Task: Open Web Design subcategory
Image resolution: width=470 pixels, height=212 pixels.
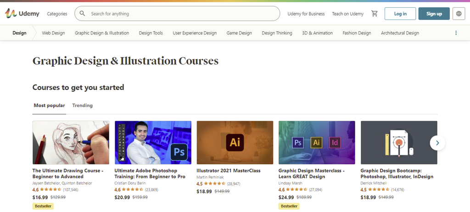Action: (53, 33)
